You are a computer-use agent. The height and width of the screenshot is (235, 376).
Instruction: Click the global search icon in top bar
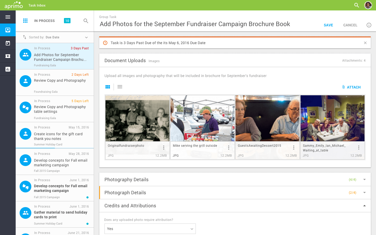356,5
